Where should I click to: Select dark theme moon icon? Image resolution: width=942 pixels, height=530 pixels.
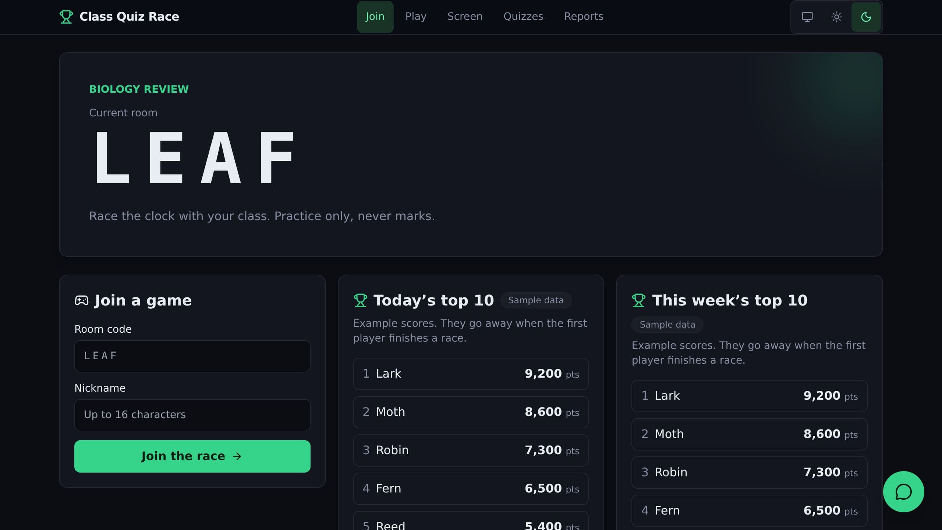pyautogui.click(x=866, y=17)
